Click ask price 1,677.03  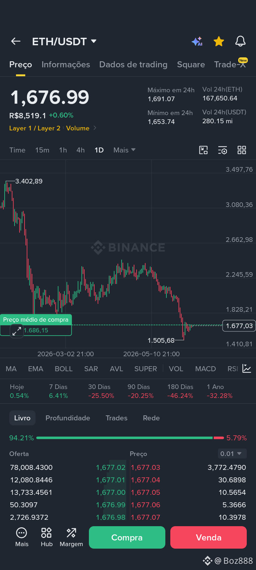pos(146,467)
